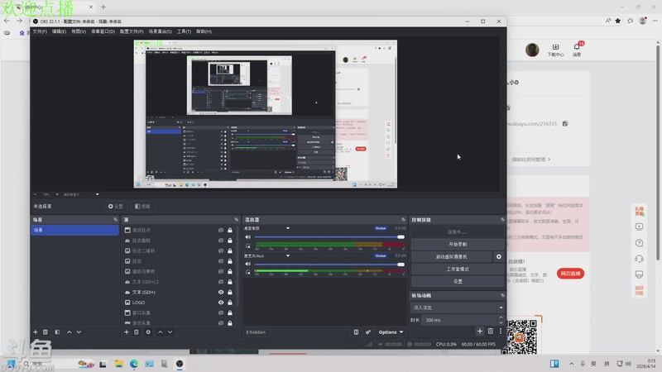This screenshot has height=372, width=662.
Task: Decrease transition duration with down stepper
Action: (501, 322)
